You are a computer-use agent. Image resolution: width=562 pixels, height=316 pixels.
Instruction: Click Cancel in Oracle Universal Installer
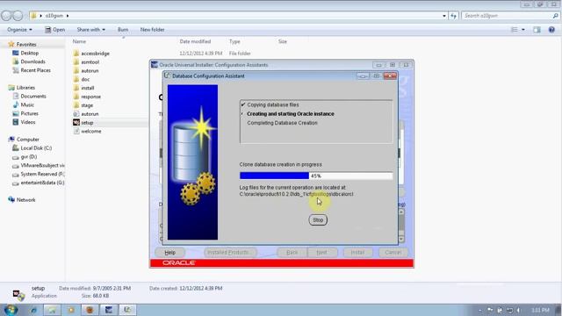click(393, 252)
